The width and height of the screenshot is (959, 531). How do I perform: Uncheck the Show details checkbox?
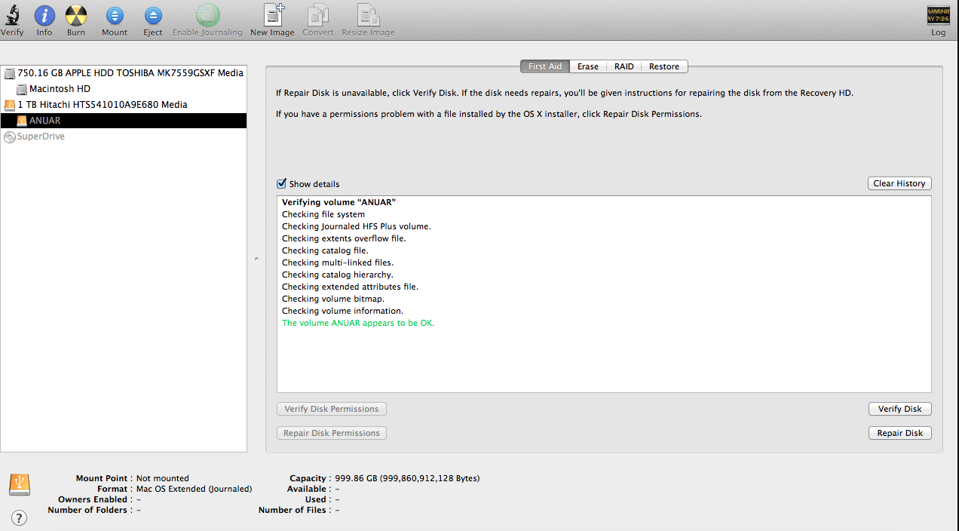point(282,183)
